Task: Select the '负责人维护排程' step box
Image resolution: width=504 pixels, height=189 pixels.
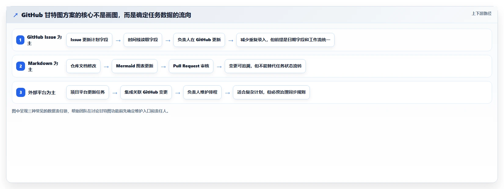Action: pyautogui.click(x=202, y=92)
